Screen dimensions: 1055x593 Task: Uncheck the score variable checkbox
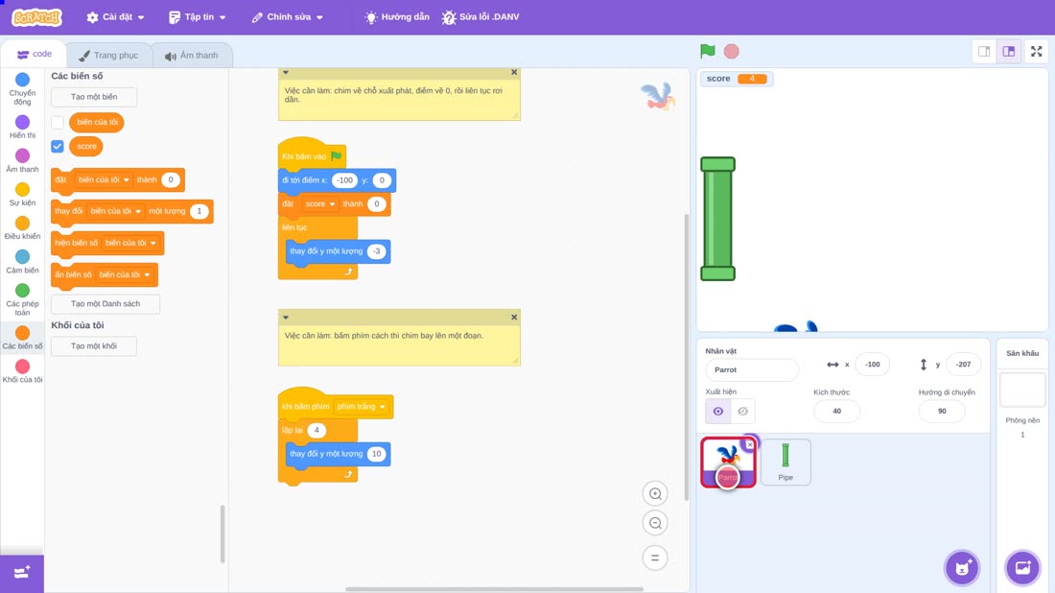tap(58, 146)
